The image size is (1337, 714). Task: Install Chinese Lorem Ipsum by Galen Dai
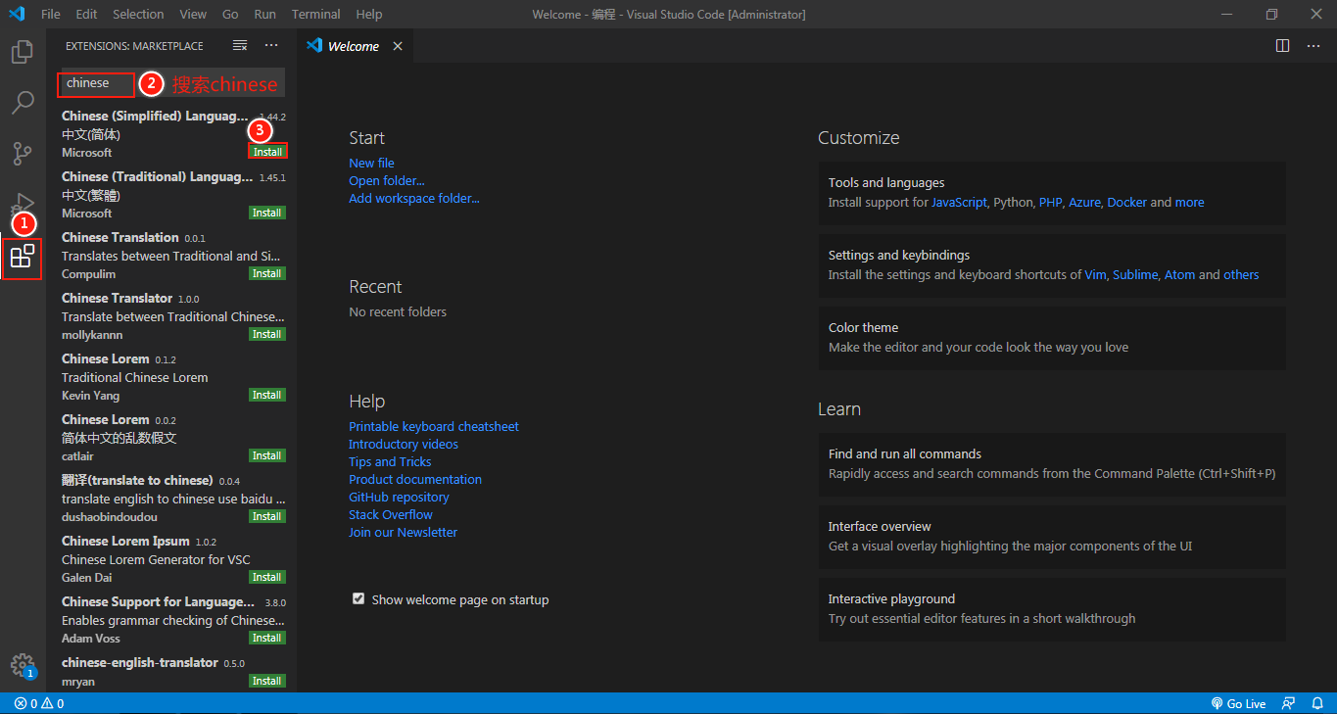click(267, 577)
